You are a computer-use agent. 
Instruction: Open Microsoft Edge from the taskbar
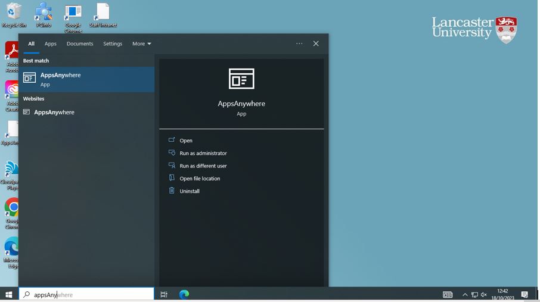(184, 294)
